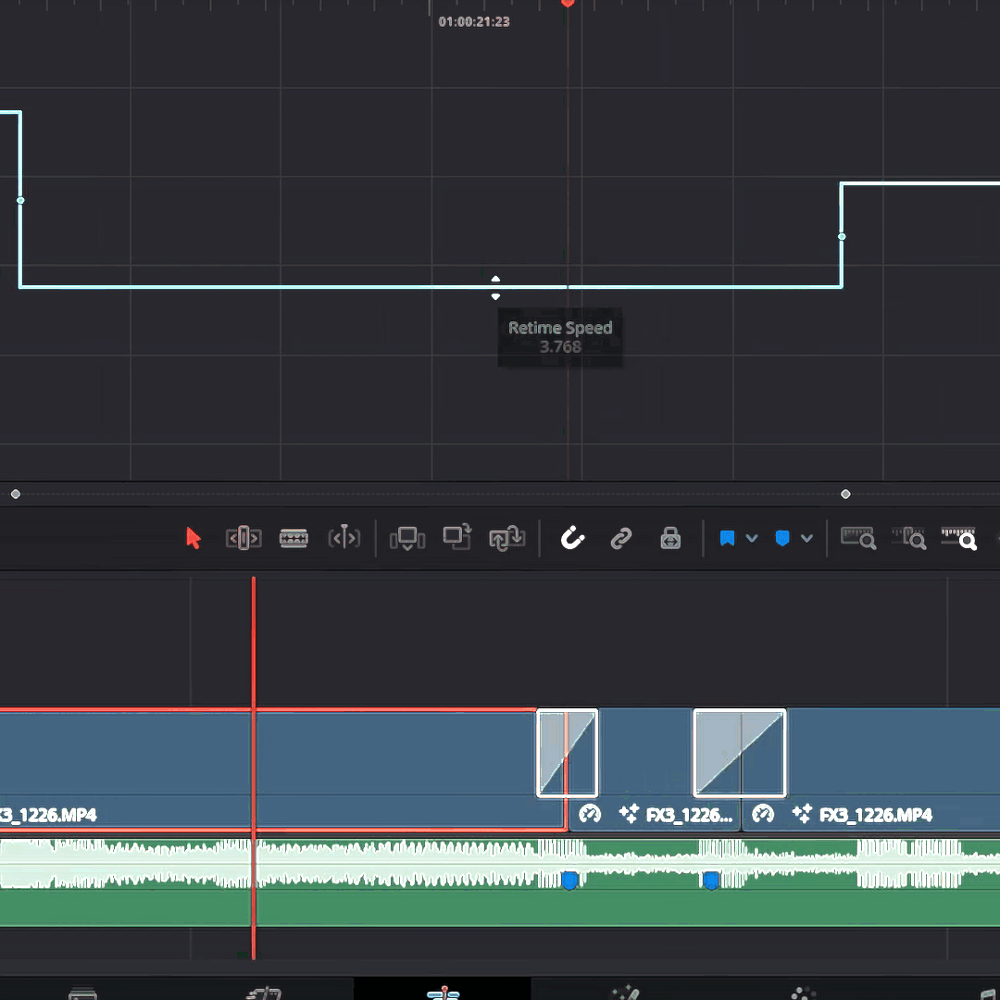Open the flag color dropdown arrow
Viewport: 1000px width, 1000px height.
(x=752, y=538)
